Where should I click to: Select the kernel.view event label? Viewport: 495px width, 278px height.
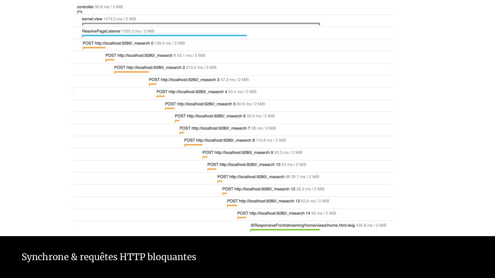[x=92, y=19]
